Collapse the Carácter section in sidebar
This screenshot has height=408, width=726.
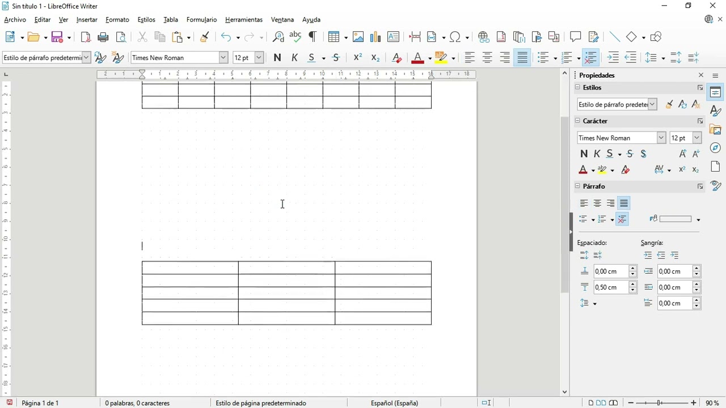pyautogui.click(x=578, y=121)
